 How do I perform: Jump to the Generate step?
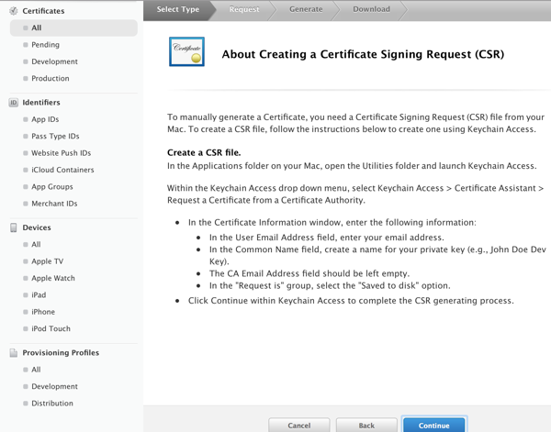tap(306, 9)
